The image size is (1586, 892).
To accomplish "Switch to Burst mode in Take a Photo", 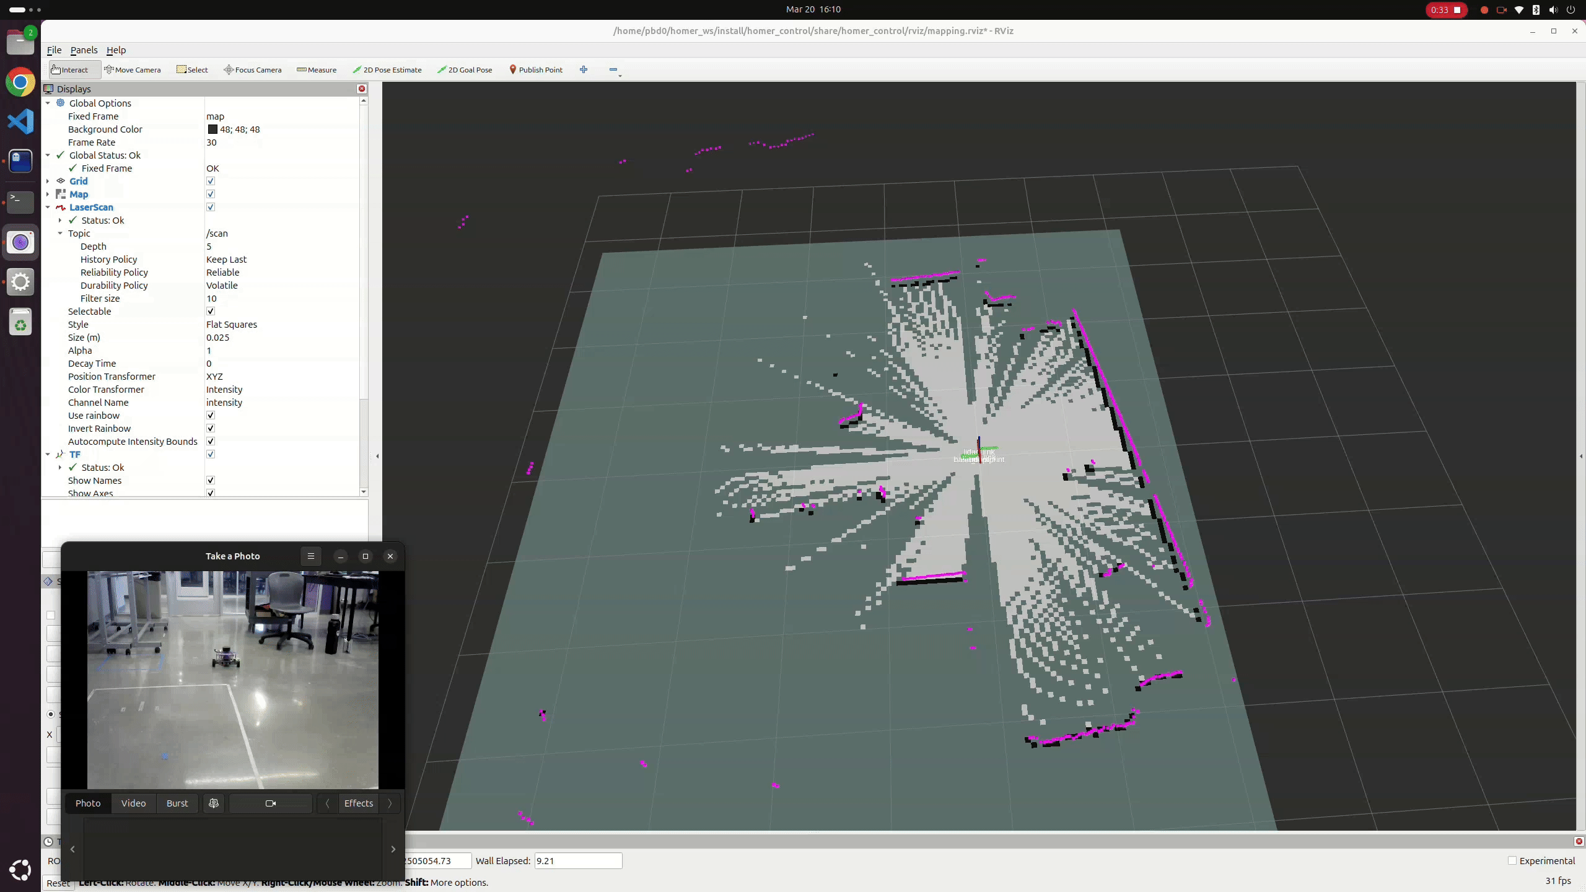I will coord(177,803).
